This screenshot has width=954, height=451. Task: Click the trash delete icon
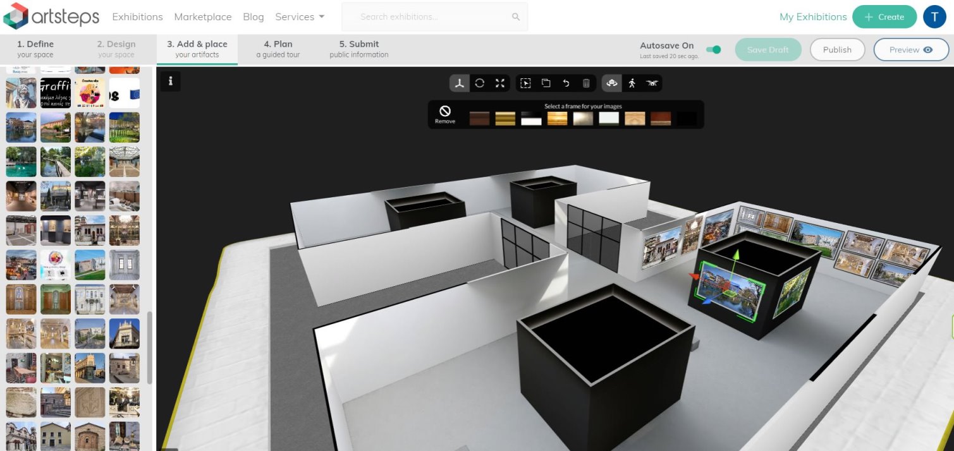[x=586, y=83]
